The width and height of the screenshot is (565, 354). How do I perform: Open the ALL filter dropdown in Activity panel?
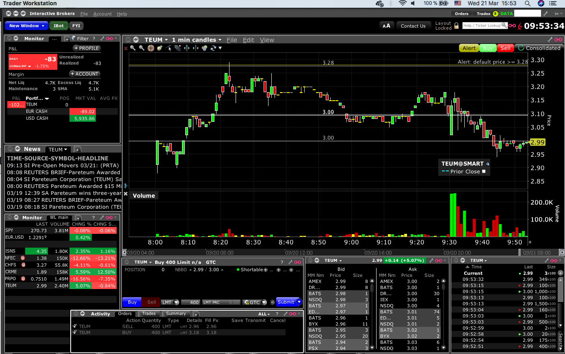click(264, 314)
